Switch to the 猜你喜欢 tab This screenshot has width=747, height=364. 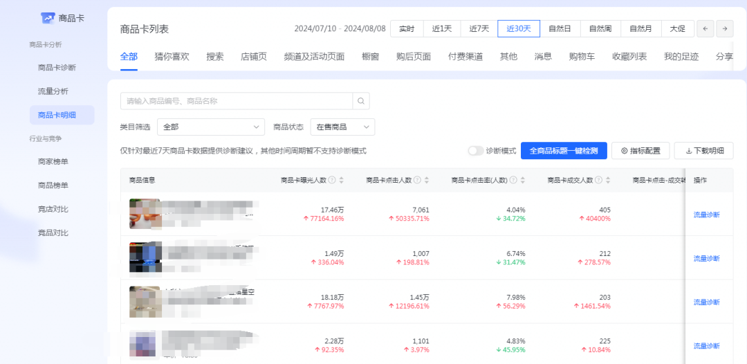(x=172, y=57)
